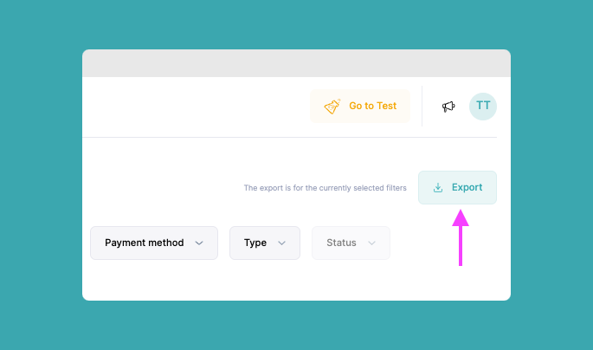Click the greyed "Status" label text
The image size is (593, 350).
pyautogui.click(x=341, y=243)
